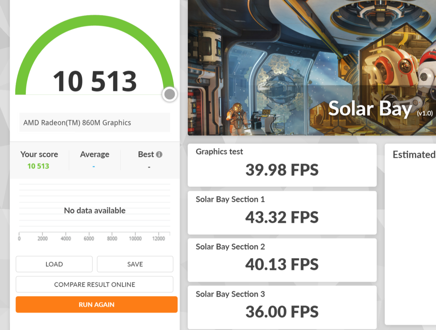The image size is (436, 330).
Task: Open COMPARE RESULT ONLINE
Action: click(95, 284)
